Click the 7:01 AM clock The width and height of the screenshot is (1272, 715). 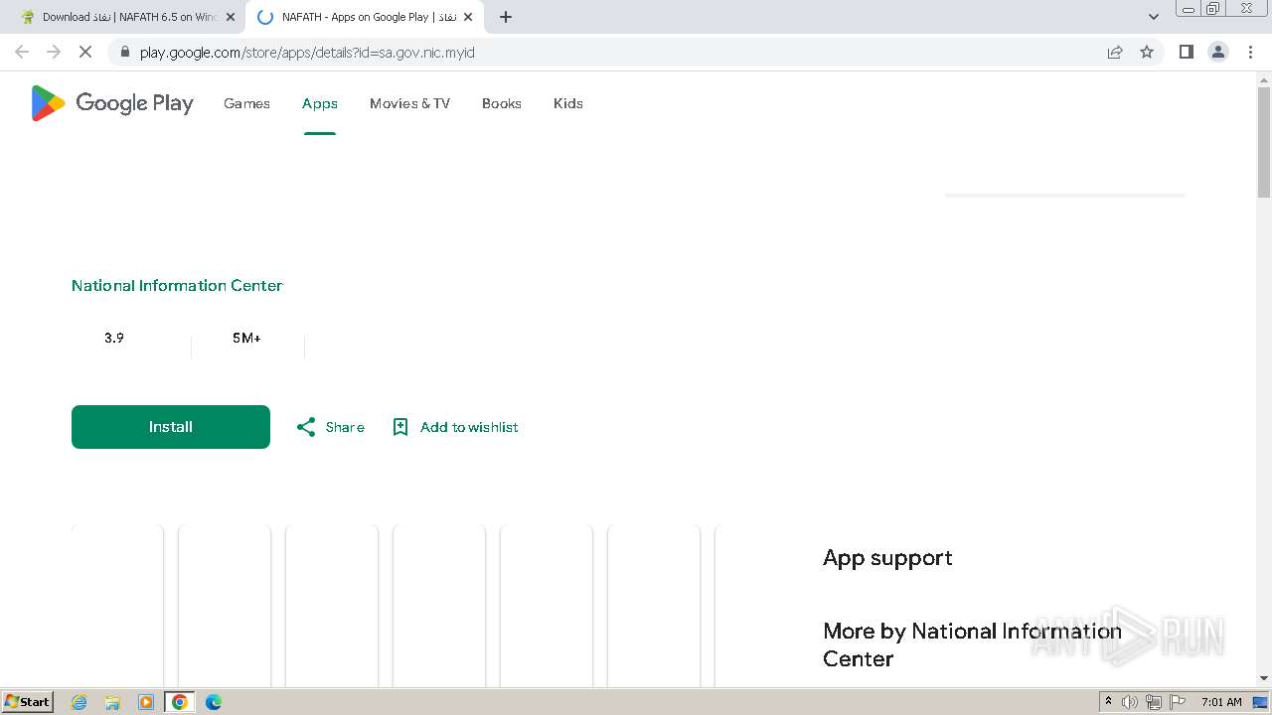[1221, 702]
